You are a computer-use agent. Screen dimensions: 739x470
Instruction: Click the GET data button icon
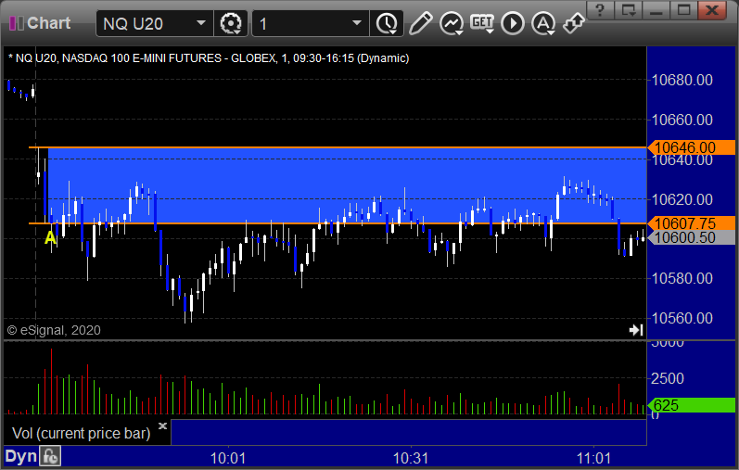tap(482, 23)
